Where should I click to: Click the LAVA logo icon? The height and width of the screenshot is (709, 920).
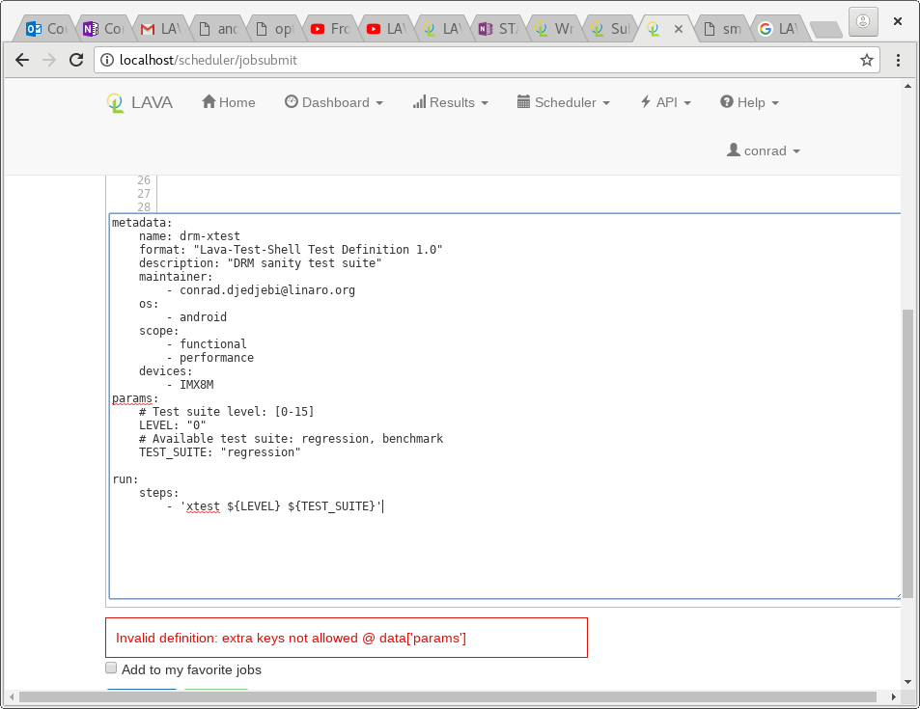(x=115, y=103)
